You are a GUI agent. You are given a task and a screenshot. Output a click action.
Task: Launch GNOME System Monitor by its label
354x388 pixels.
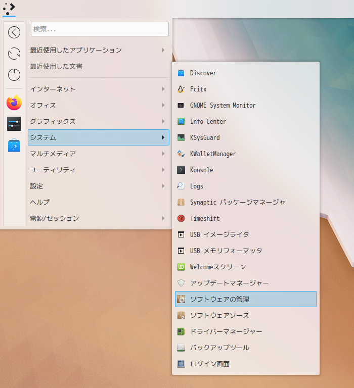click(223, 106)
